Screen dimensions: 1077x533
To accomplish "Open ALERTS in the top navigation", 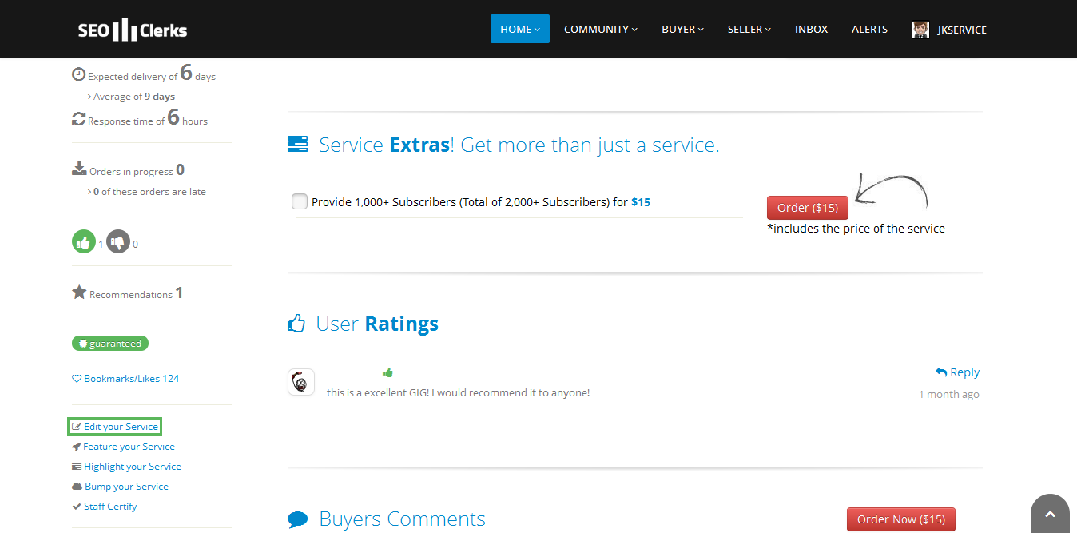I will [x=869, y=29].
